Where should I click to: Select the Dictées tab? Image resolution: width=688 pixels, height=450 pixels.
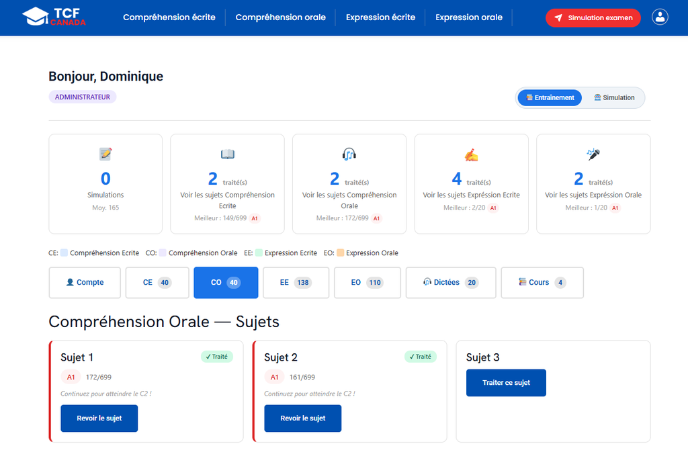point(451,283)
